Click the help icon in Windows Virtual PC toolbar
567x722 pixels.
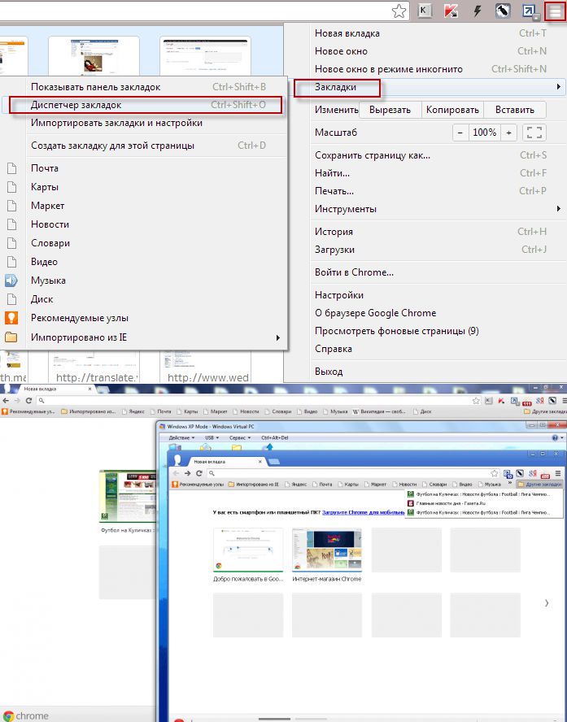click(555, 438)
